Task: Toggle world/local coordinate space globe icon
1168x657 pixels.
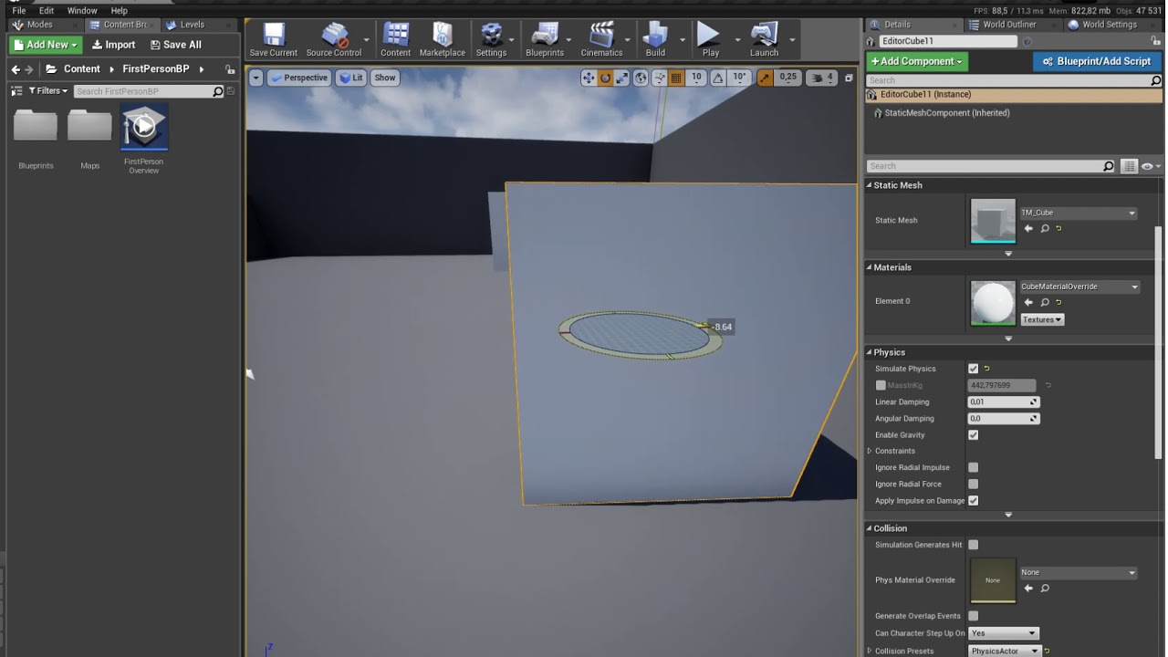Action: pos(641,78)
